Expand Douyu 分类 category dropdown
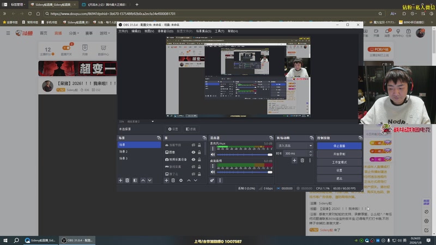 pyautogui.click(x=74, y=33)
